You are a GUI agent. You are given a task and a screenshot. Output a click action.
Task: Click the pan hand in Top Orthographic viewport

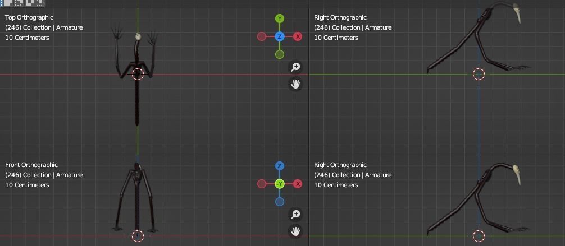coord(295,84)
